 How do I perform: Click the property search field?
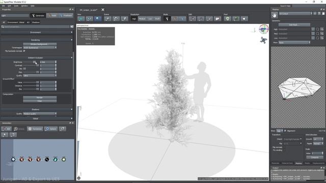[35, 27]
